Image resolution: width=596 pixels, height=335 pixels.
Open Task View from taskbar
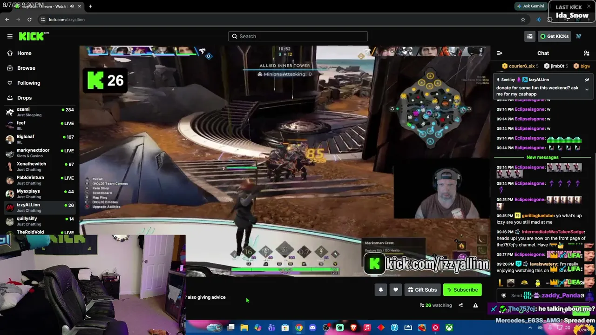pyautogui.click(x=230, y=328)
